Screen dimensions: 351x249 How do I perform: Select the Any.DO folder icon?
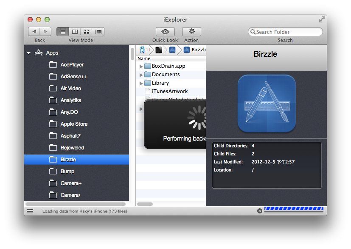point(53,112)
